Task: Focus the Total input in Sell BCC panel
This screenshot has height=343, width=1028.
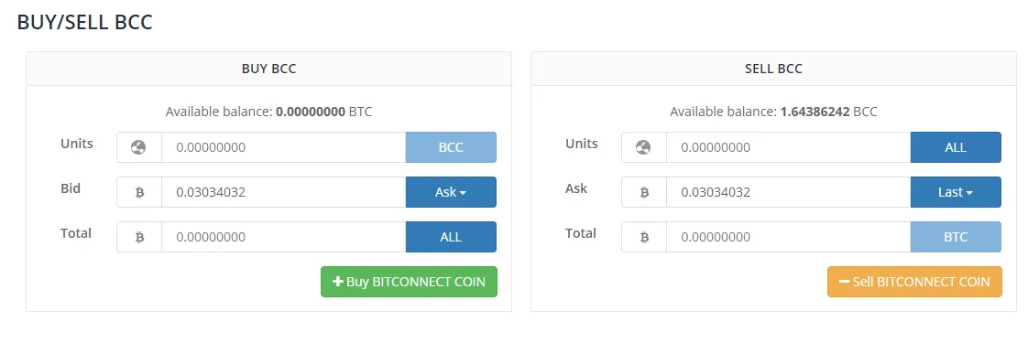Action: [789, 237]
